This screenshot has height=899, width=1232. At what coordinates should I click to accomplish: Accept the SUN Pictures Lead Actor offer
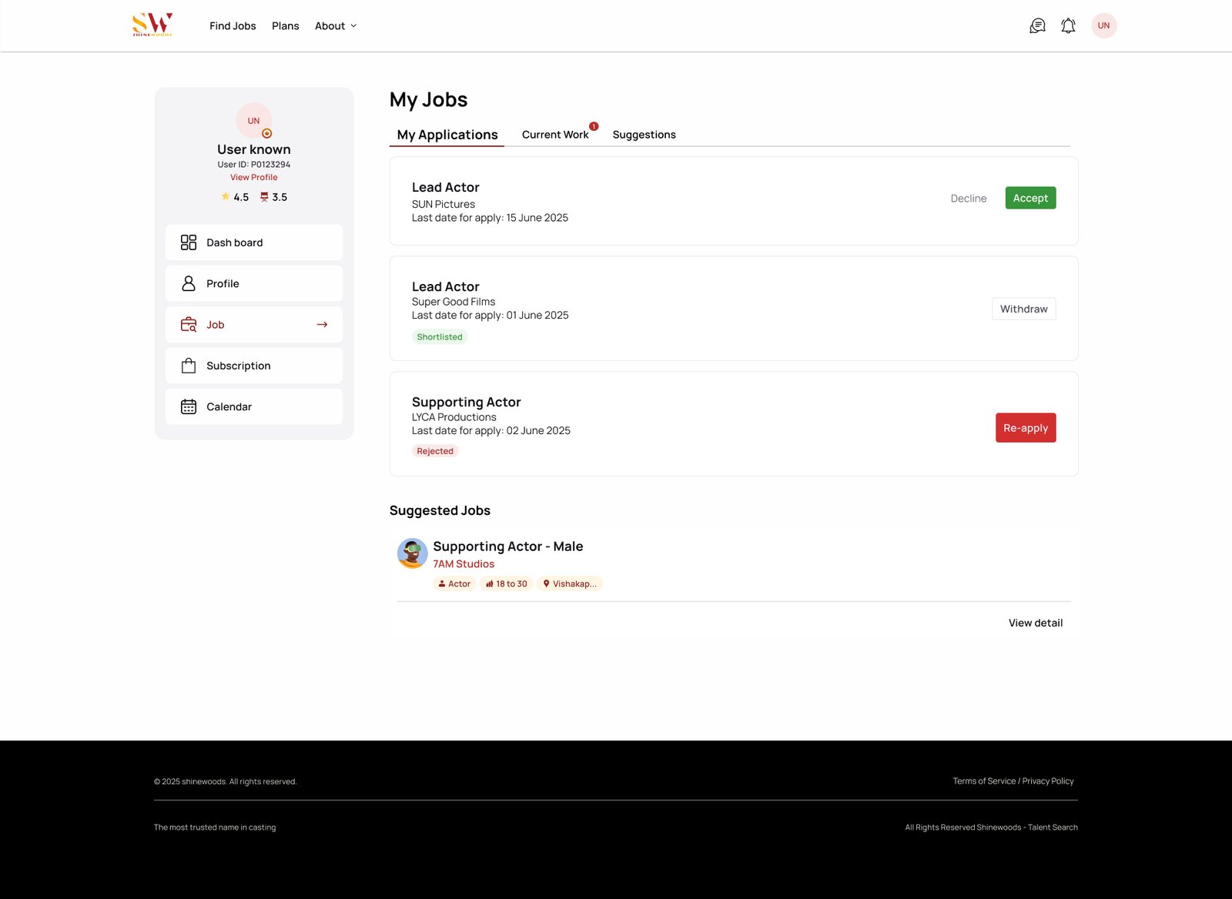(1030, 198)
